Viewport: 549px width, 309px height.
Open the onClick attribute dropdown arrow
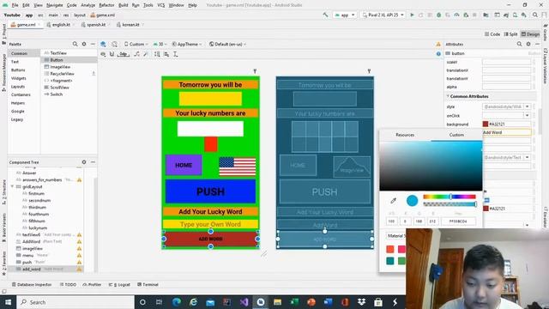[527, 115]
